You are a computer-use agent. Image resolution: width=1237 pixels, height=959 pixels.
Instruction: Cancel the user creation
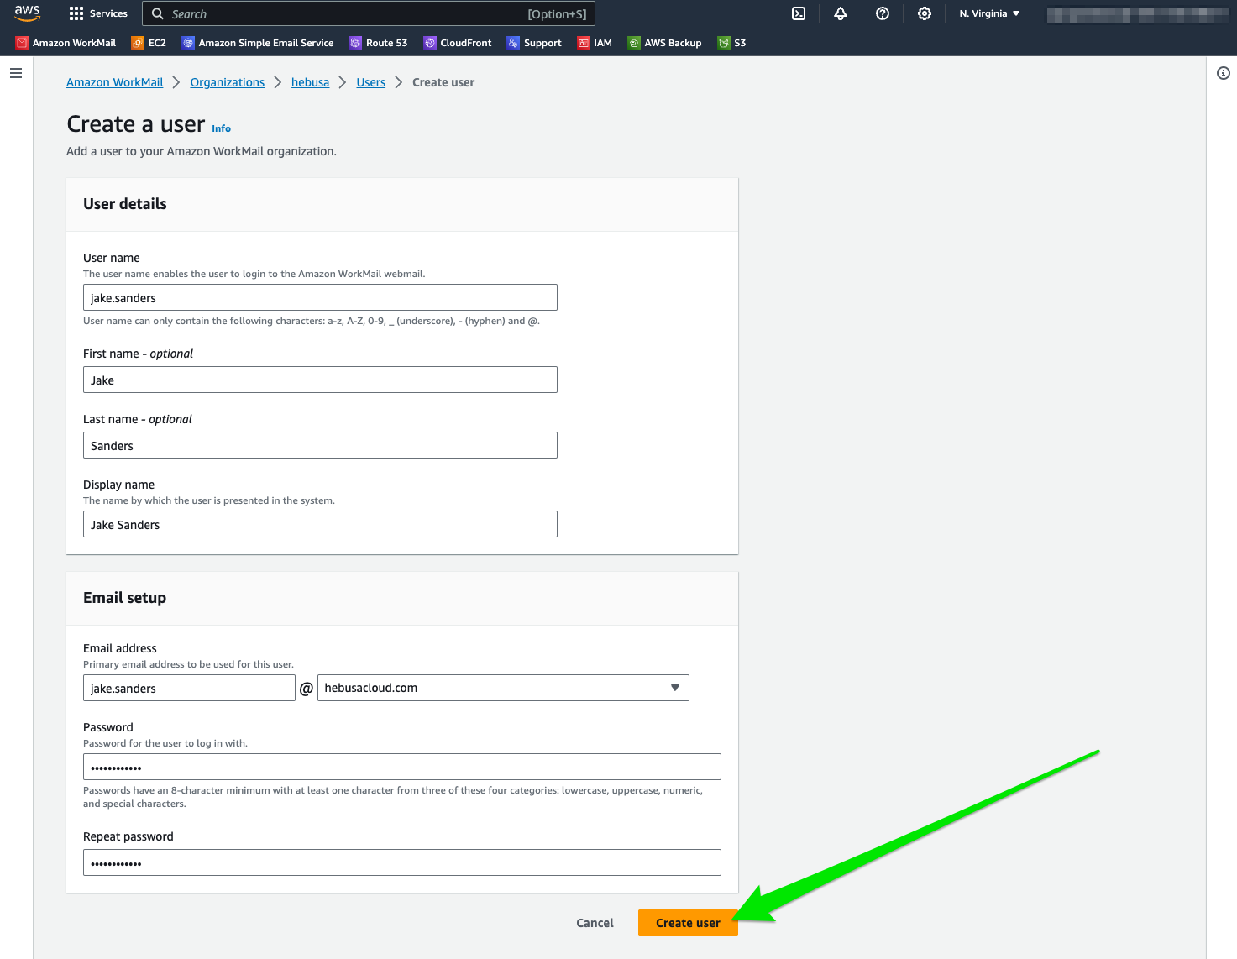tap(595, 923)
